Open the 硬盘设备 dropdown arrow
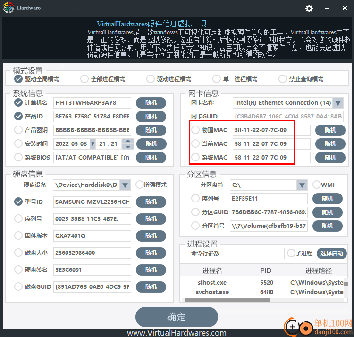Screen dimensions: 354x337 [x=125, y=185]
